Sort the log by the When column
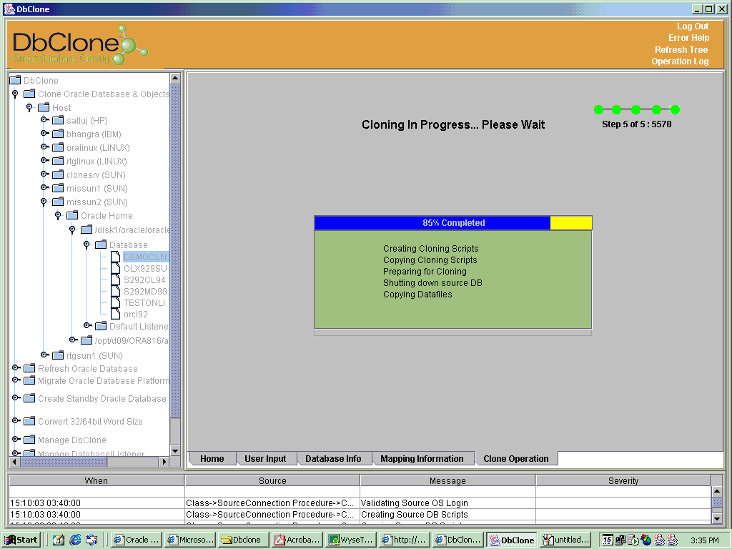The image size is (732, 549). [97, 480]
